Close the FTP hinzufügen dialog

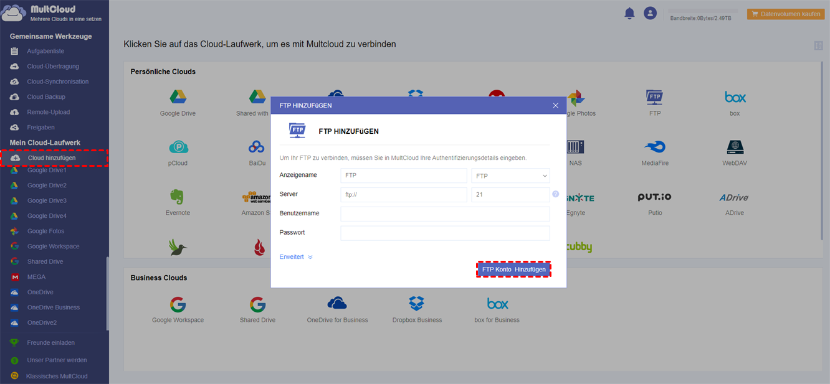coord(556,105)
